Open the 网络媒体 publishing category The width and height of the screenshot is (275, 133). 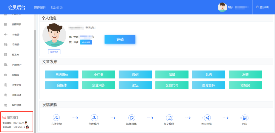pos(62,75)
